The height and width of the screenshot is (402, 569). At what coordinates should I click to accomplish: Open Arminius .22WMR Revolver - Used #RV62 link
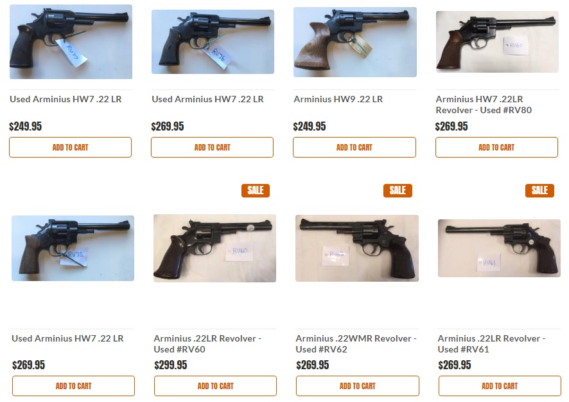tap(356, 343)
